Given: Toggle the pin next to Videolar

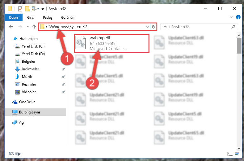Looking at the screenshot, I should [x=63, y=92].
